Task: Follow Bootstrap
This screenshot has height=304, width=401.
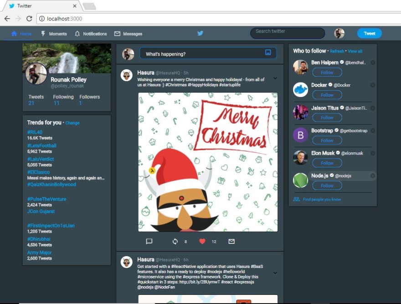Action: click(327, 140)
